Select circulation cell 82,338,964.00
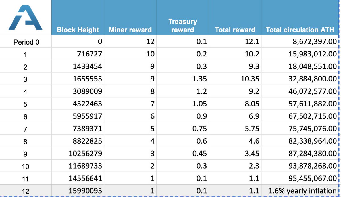This screenshot has height=197, width=341. coord(300,141)
